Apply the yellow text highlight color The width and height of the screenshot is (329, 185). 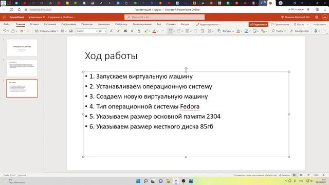[x=146, y=31]
